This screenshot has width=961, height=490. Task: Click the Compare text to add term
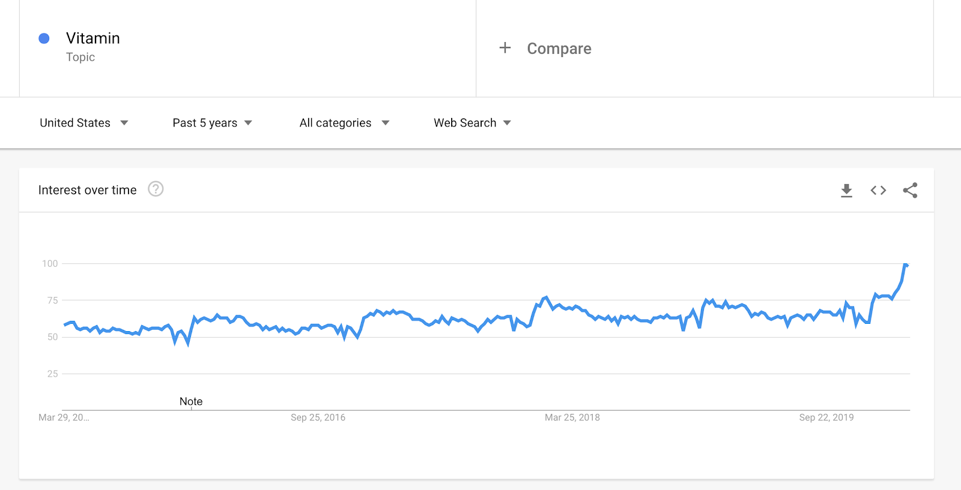(x=559, y=49)
